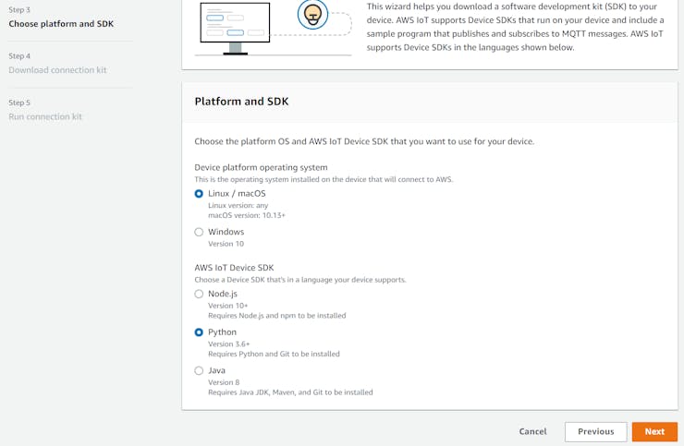
Task: Open Step 3 Choose platform and SDK
Action: (x=61, y=24)
